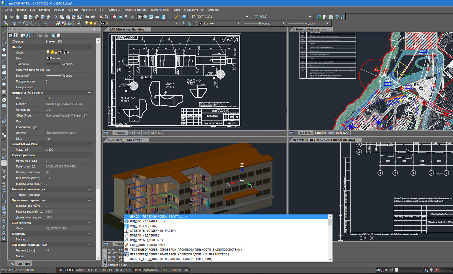Open Help with the blue question mark icon
The image size is (453, 274).
[184, 17]
